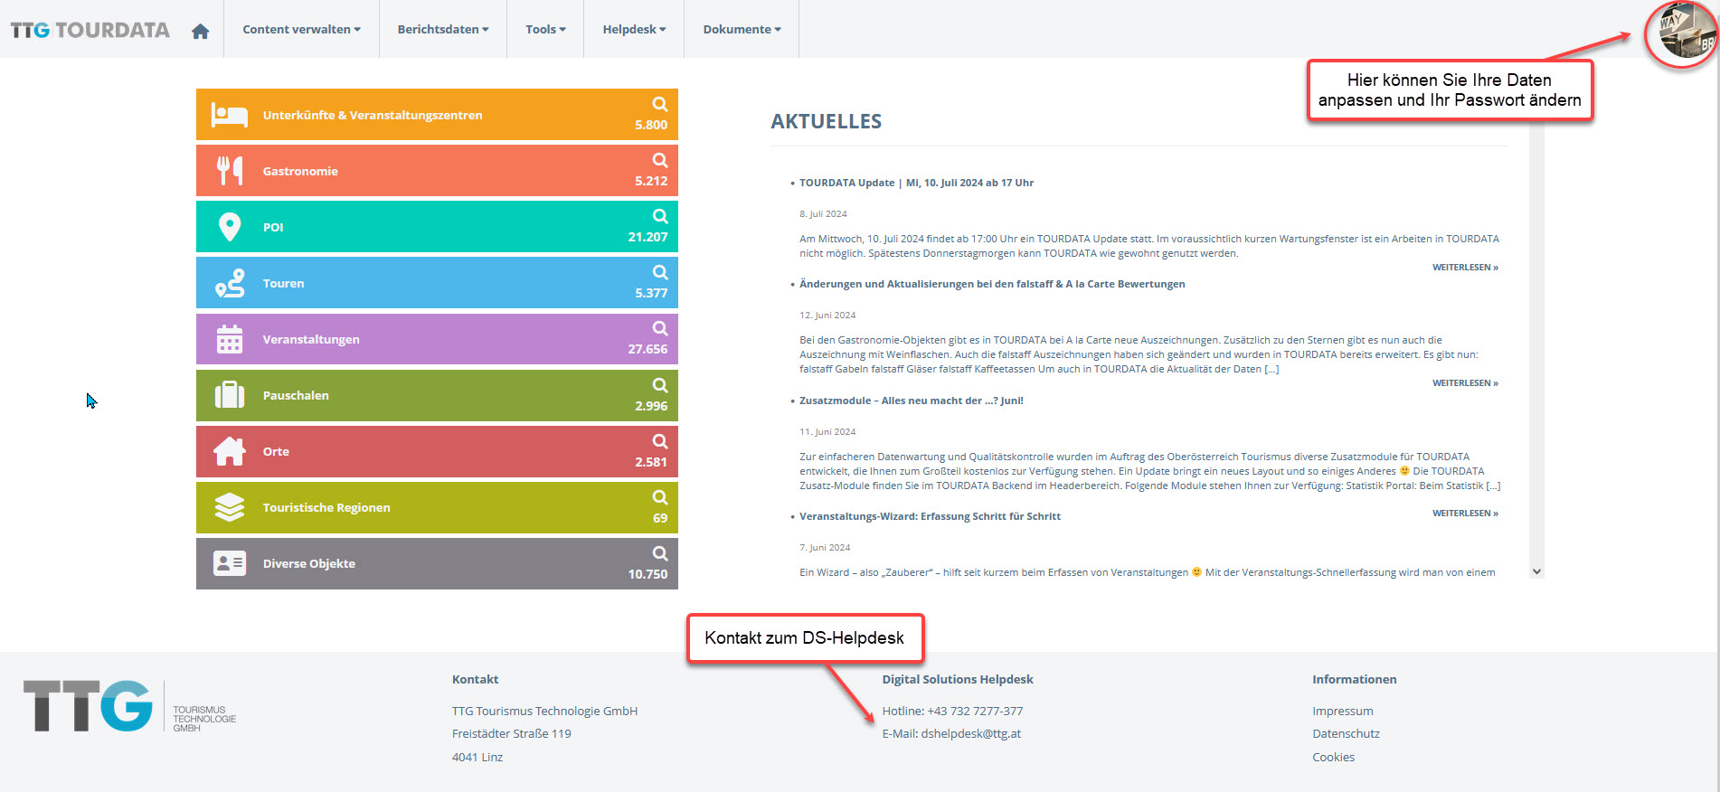1720x792 pixels.
Task: Click the 10.750 count on Diverse Objekte tile
Action: [647, 574]
